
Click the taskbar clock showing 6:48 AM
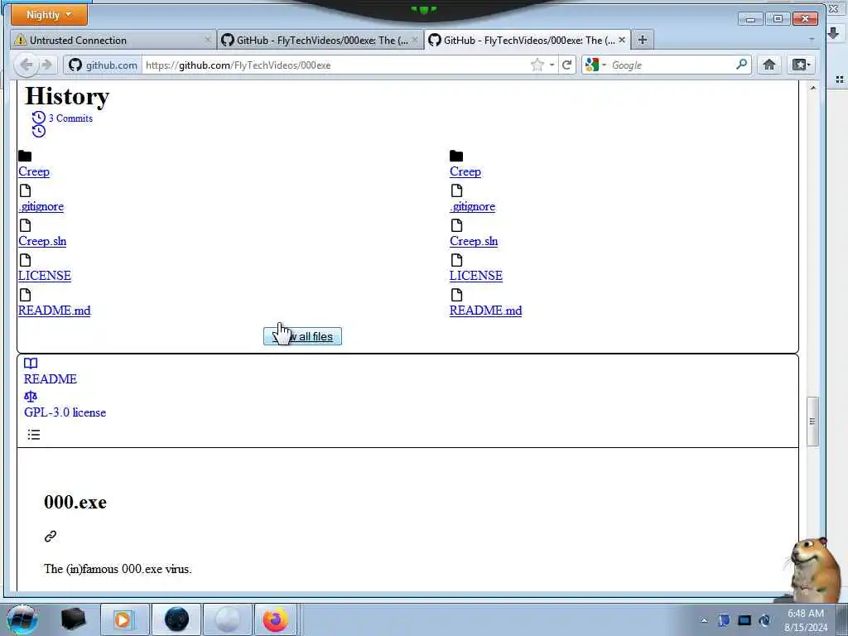806,620
